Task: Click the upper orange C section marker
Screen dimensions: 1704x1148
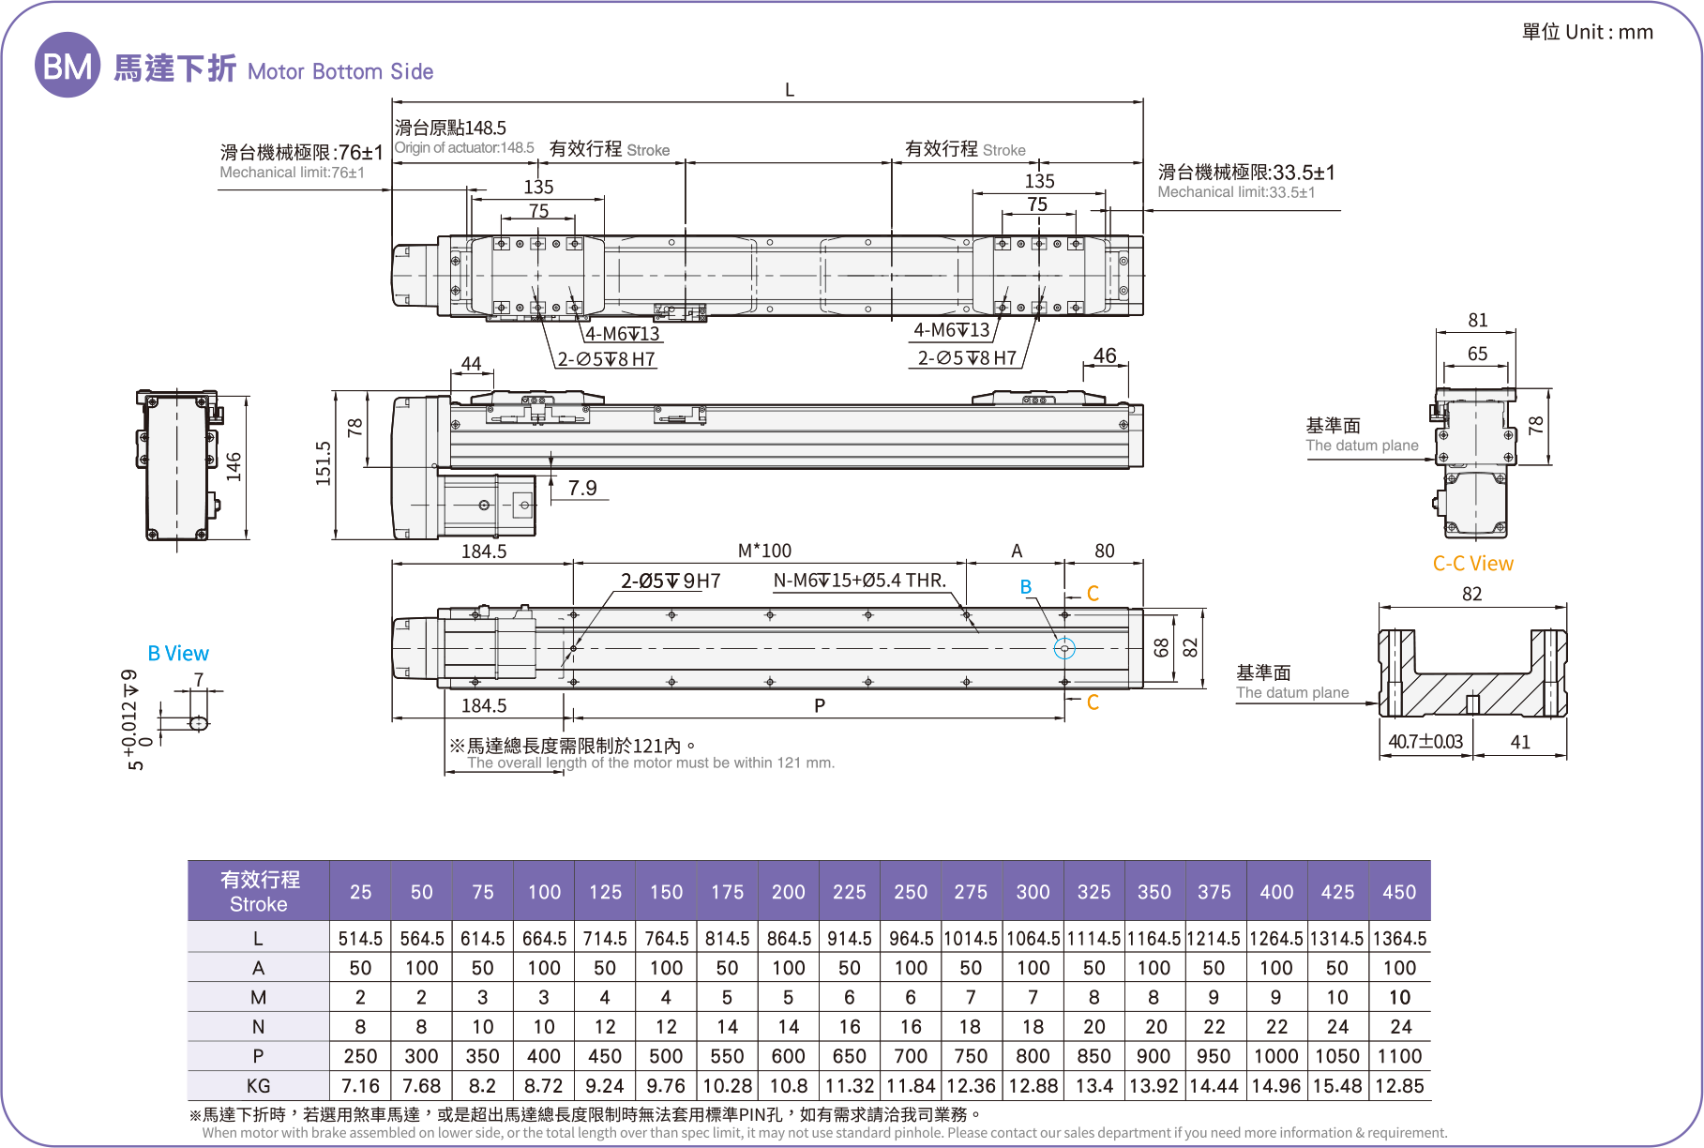Action: [1093, 594]
